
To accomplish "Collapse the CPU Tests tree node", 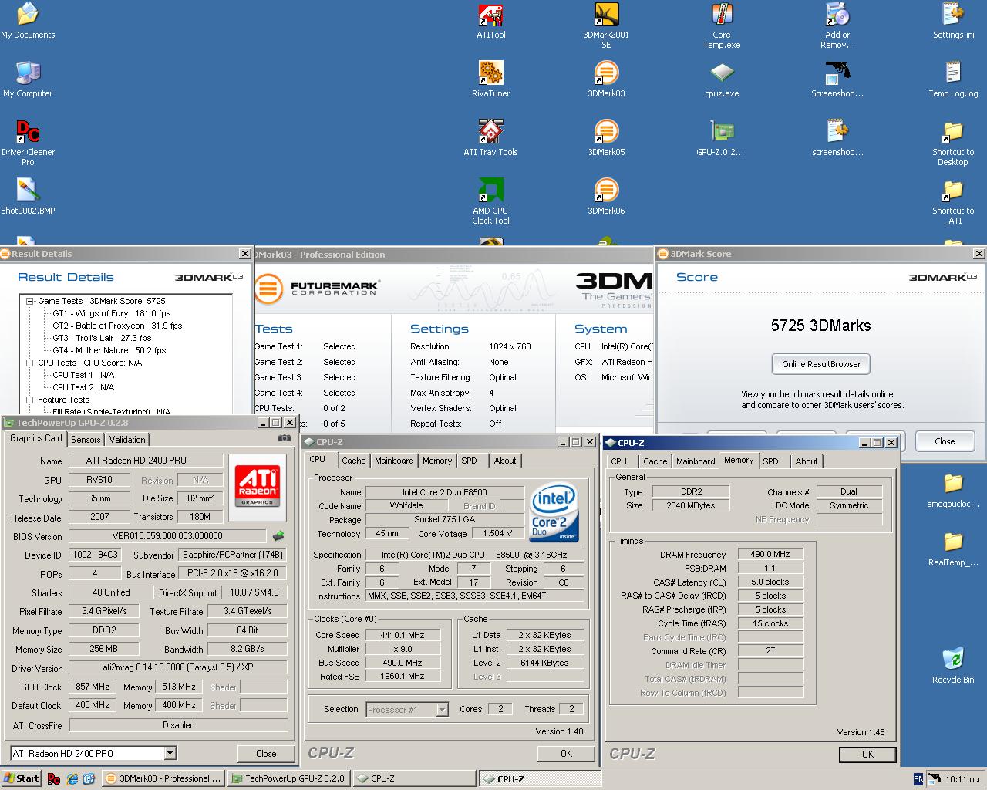I will (30, 363).
